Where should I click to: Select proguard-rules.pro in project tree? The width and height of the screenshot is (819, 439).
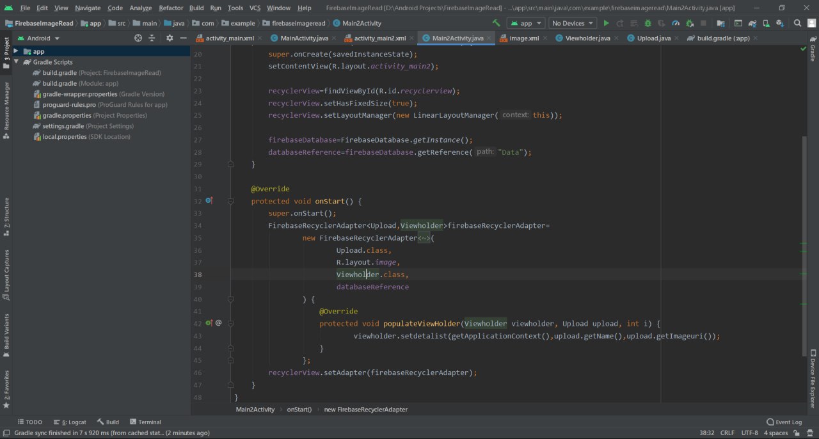point(99,105)
